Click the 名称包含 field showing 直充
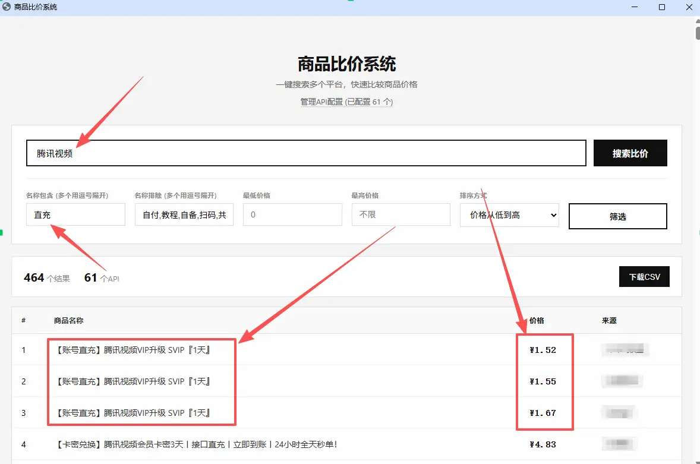This screenshot has height=464, width=700. click(x=75, y=214)
